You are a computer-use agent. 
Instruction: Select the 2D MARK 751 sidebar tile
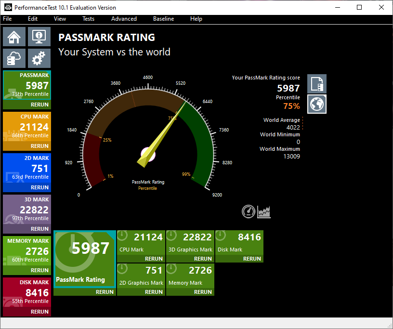[27, 168]
